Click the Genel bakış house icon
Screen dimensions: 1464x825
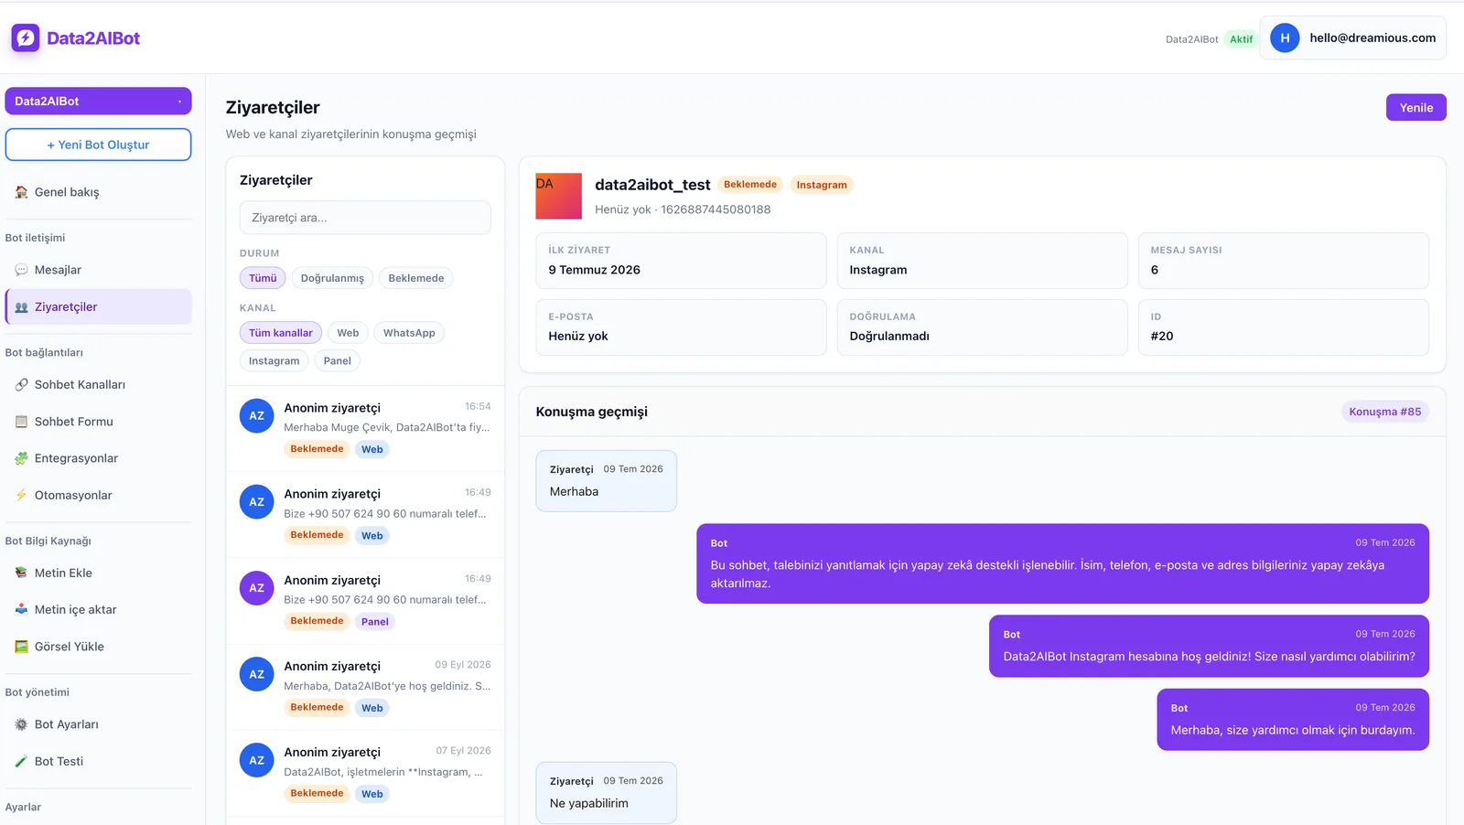click(x=21, y=192)
